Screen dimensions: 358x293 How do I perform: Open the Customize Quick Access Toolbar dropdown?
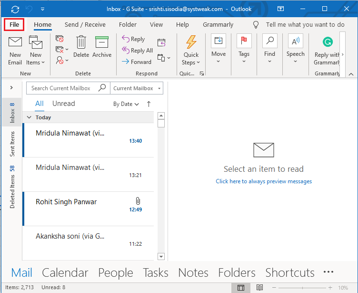click(42, 9)
